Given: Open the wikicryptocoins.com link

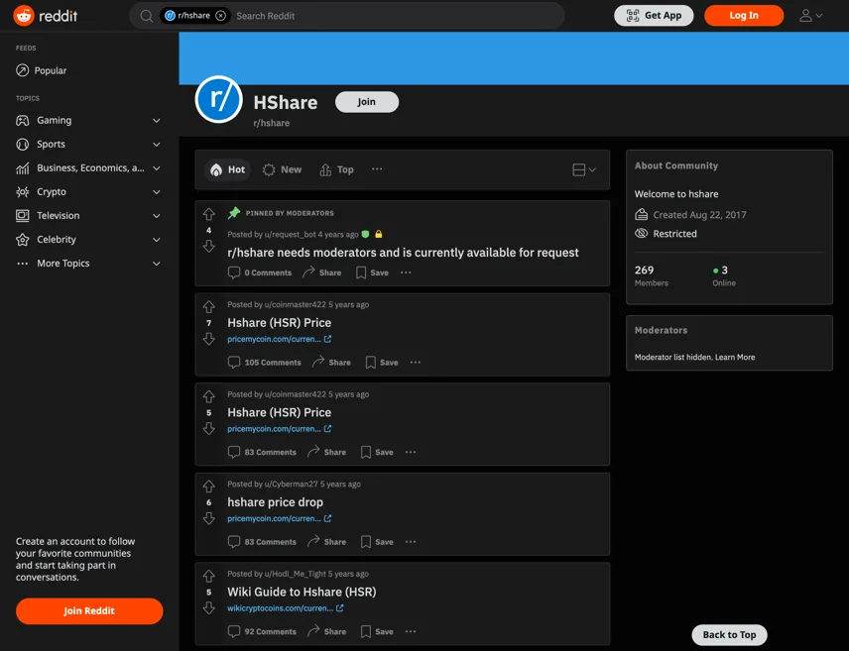Looking at the screenshot, I should pos(286,608).
